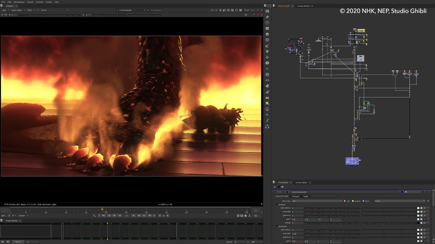
Task: Open the Deep nodes D icon
Action: [267, 74]
